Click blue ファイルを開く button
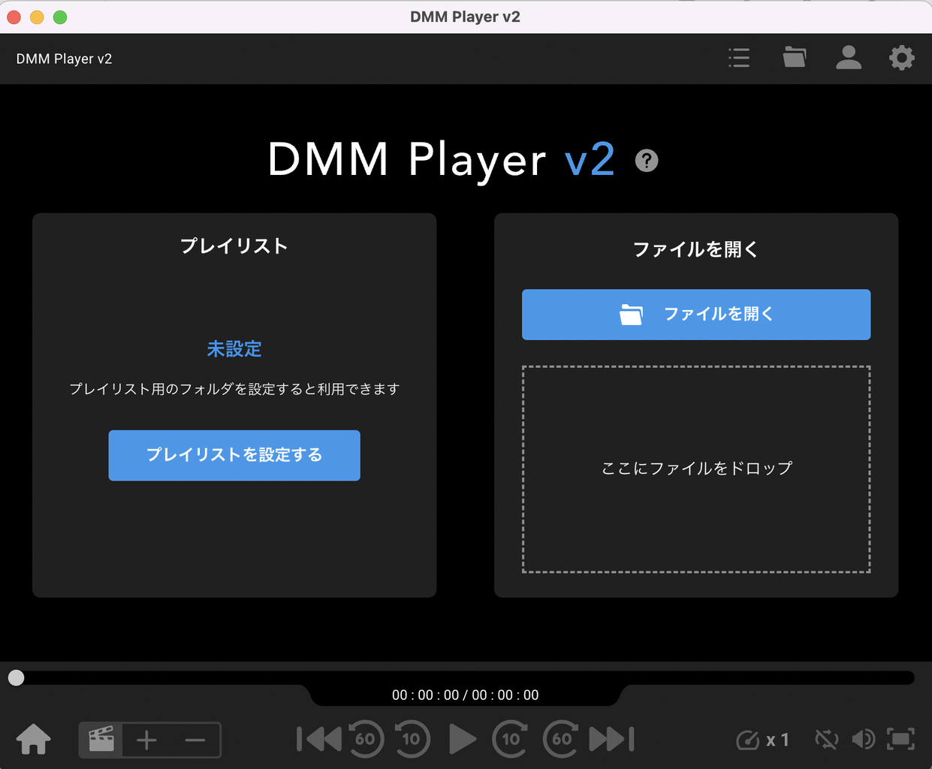 (x=696, y=315)
